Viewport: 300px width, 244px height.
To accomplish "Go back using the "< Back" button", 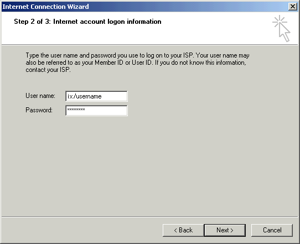I will pos(183,230).
